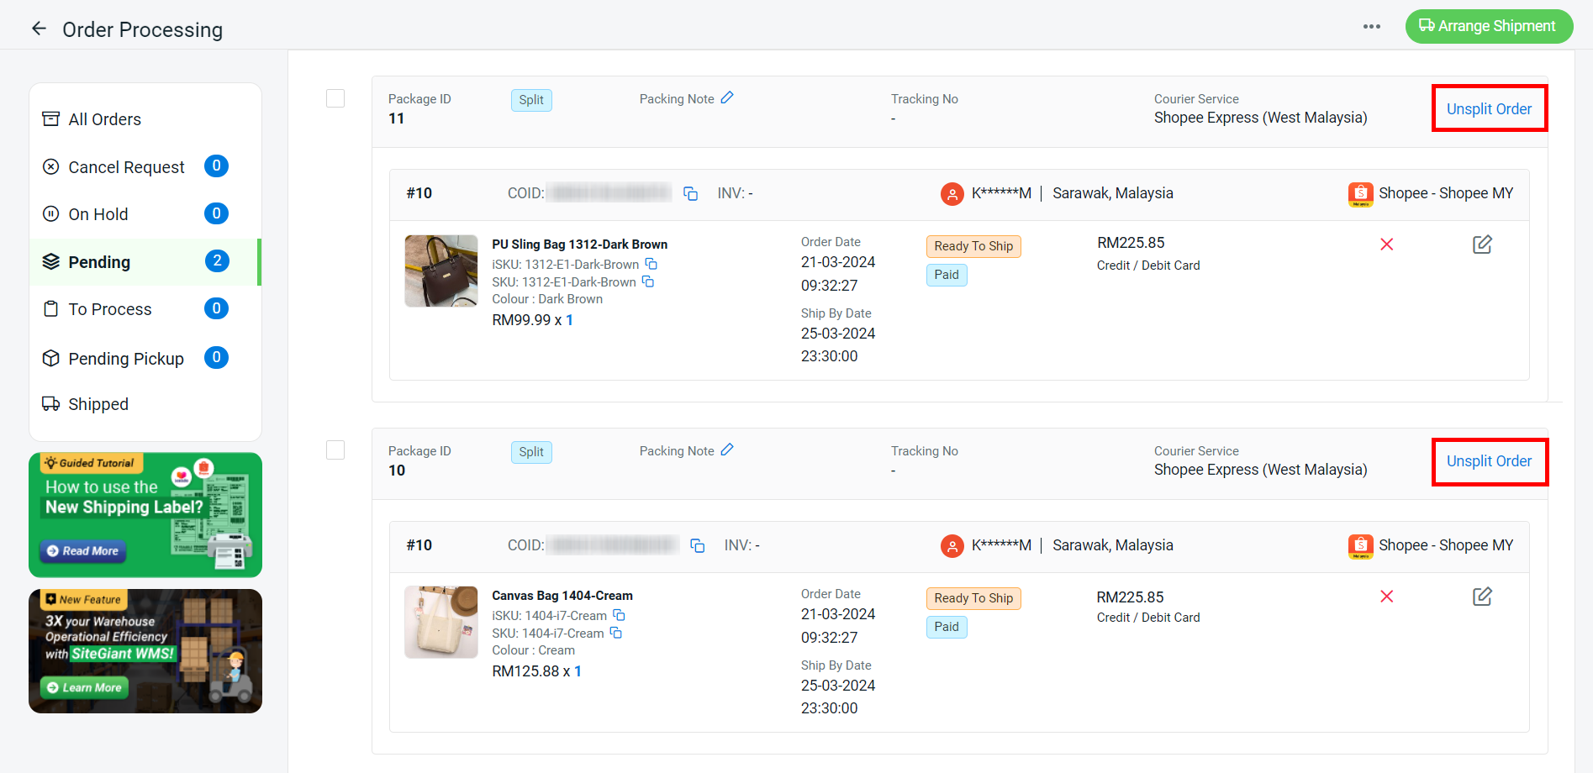Open edit icon for Canvas Bag order
This screenshot has width=1593, height=773.
(x=1481, y=597)
